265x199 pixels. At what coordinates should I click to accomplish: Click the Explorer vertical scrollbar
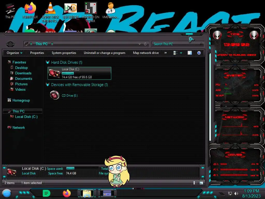coord(210,97)
